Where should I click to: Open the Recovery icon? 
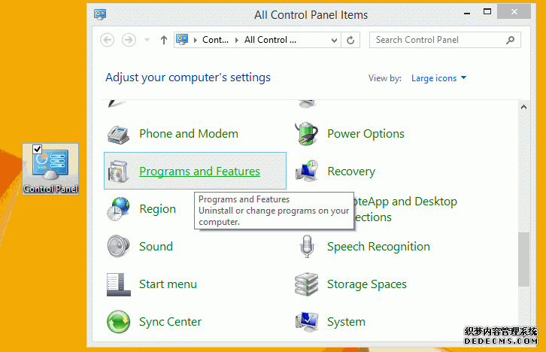tap(306, 171)
